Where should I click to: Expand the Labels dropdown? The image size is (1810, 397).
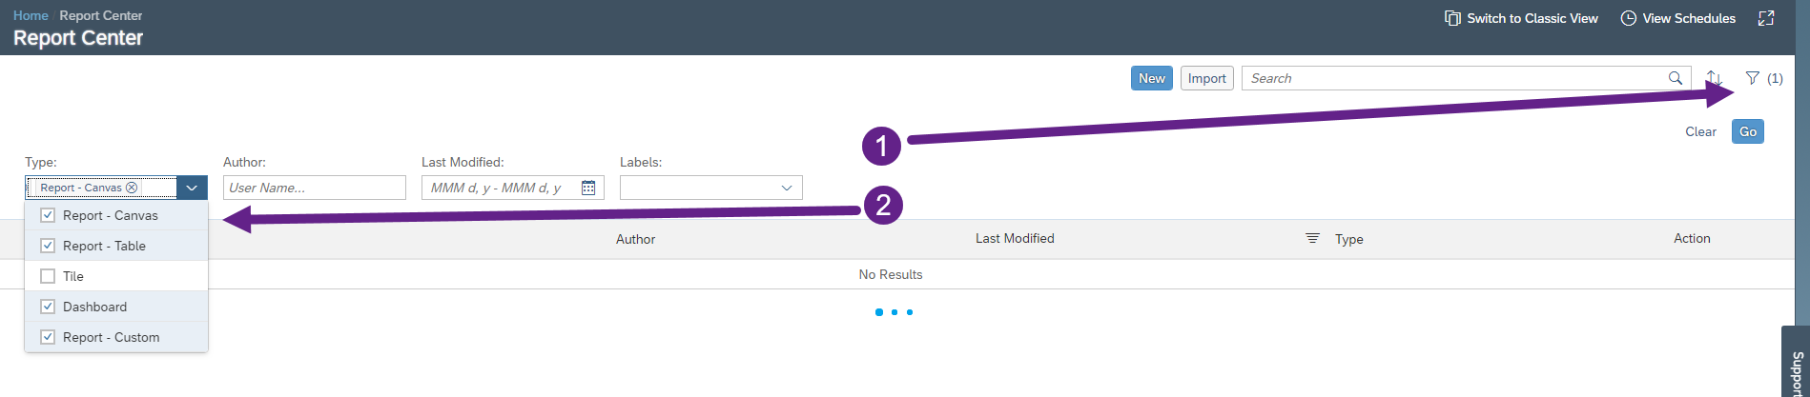(x=787, y=188)
